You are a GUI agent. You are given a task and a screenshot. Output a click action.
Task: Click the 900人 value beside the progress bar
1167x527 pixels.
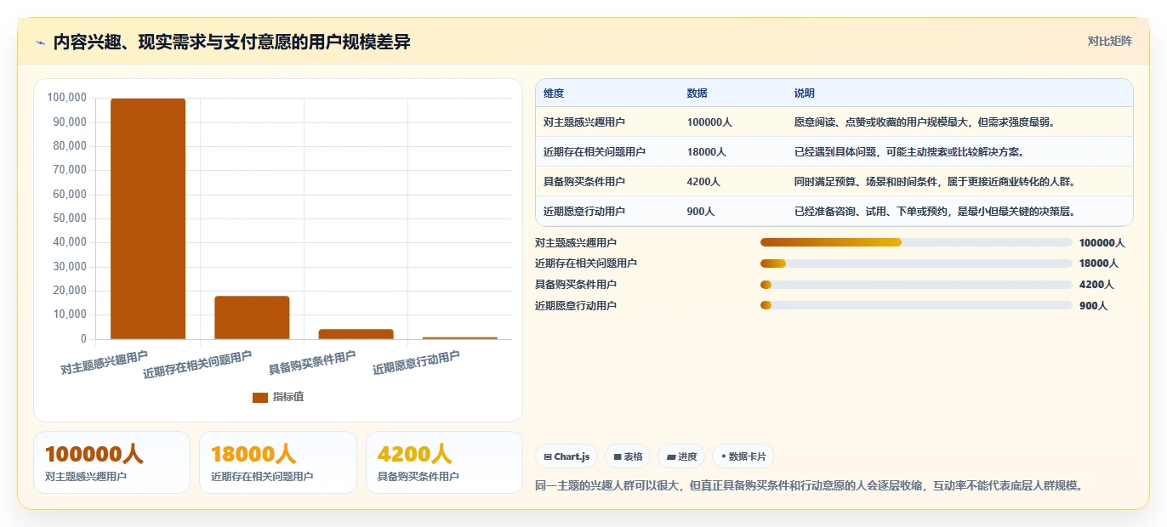[1094, 305]
